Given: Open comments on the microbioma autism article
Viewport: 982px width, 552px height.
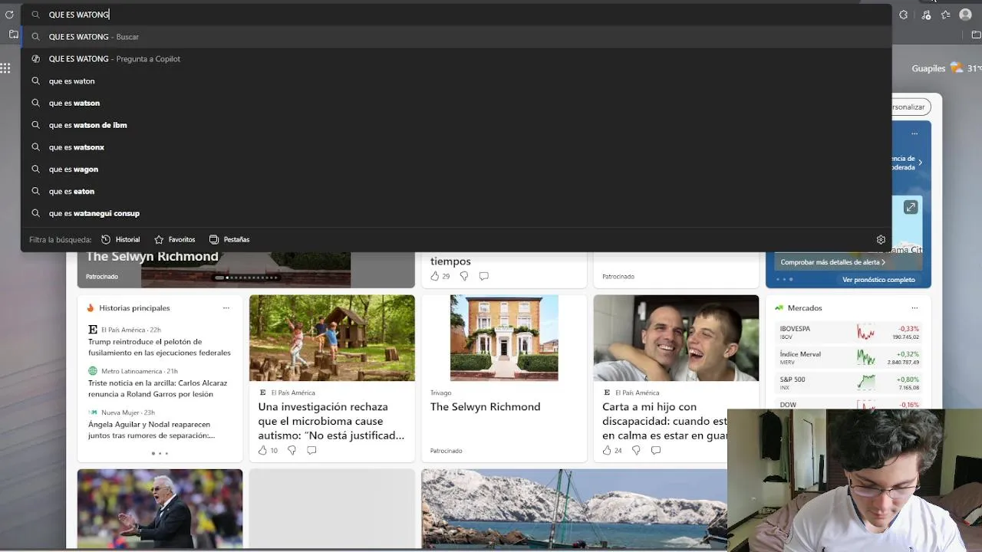Looking at the screenshot, I should (x=311, y=450).
